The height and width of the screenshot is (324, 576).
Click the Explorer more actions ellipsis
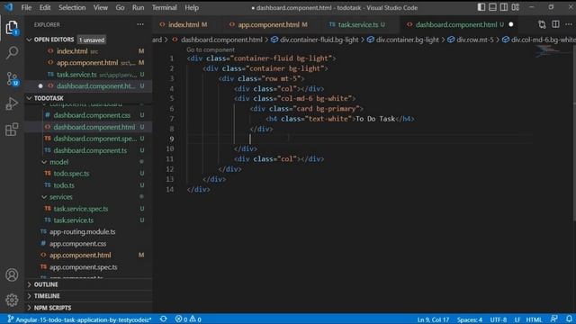point(140,24)
